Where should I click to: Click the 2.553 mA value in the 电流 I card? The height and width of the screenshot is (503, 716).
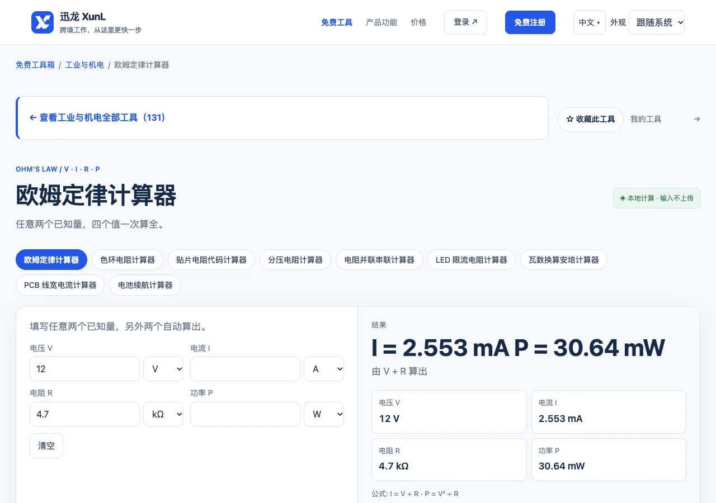tap(560, 419)
